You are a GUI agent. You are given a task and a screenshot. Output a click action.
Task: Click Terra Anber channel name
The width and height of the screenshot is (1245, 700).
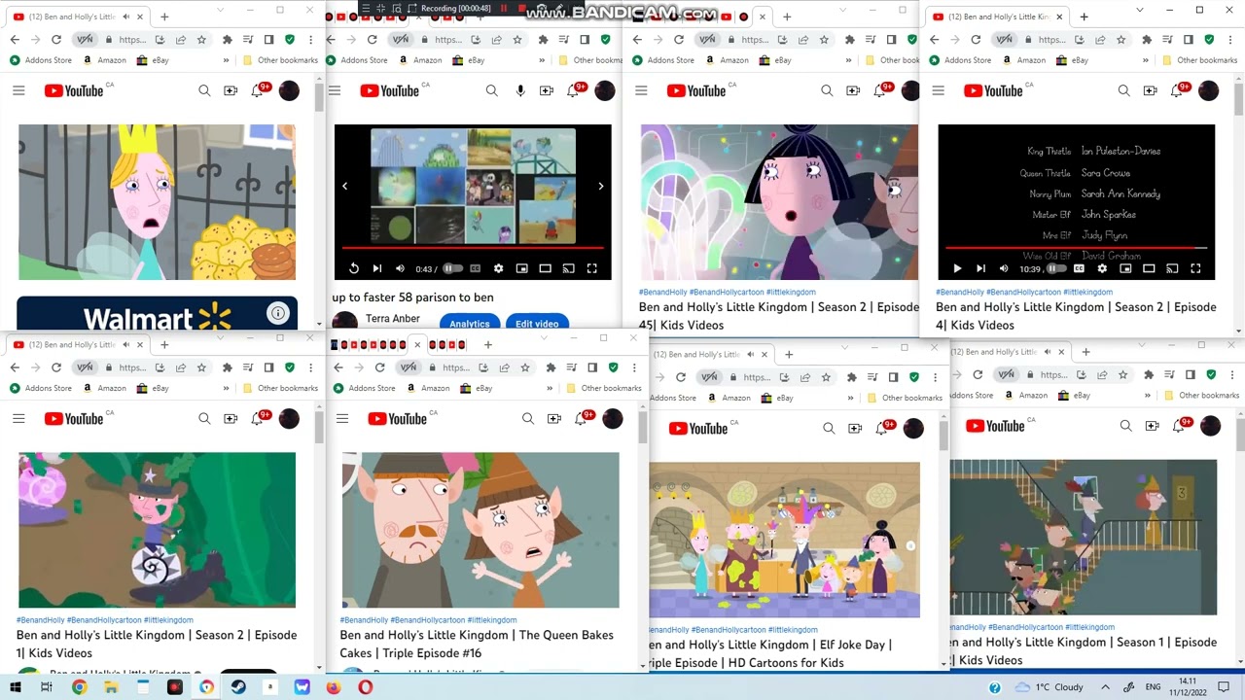tap(393, 318)
